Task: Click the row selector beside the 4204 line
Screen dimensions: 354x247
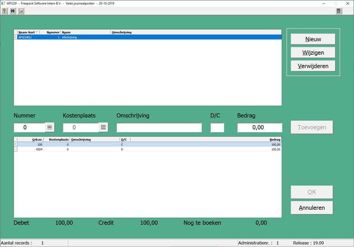Action: pyautogui.click(x=16, y=149)
